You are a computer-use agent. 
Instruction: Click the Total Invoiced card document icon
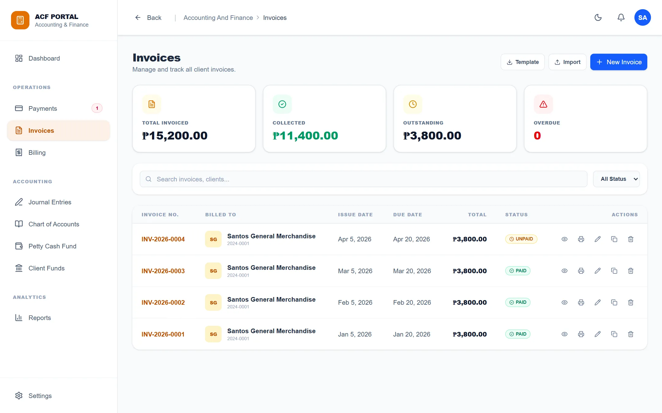[152, 104]
